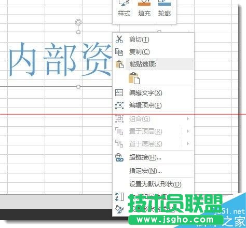Select 设置为默认形状(D) entry
This screenshot has width=246, height=228.
click(x=153, y=184)
